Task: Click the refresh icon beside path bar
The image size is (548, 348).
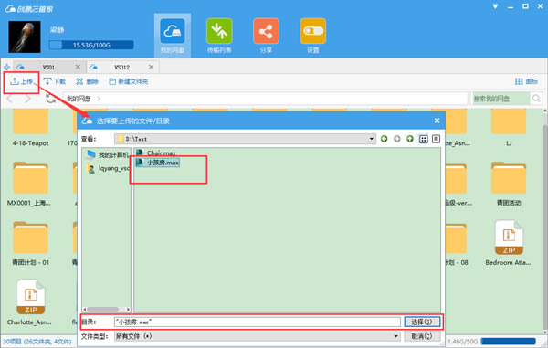Action: [x=50, y=99]
